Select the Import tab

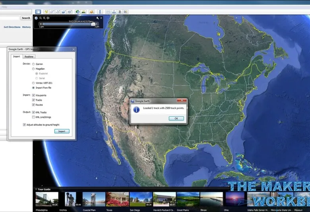16,56
